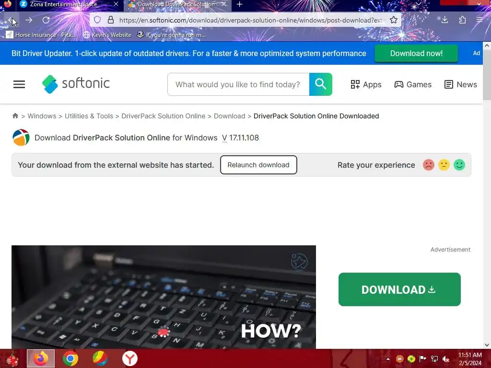Click the green DOWNLOAD advertisement button
The image size is (491, 368).
[399, 289]
